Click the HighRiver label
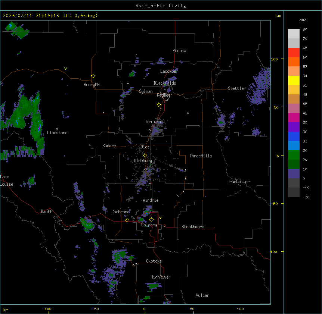Screen dimensions: 322x314 161,277
